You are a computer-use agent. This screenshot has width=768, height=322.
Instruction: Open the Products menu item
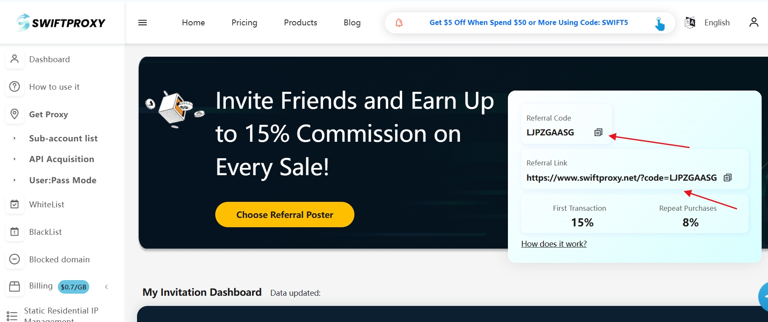coord(300,23)
